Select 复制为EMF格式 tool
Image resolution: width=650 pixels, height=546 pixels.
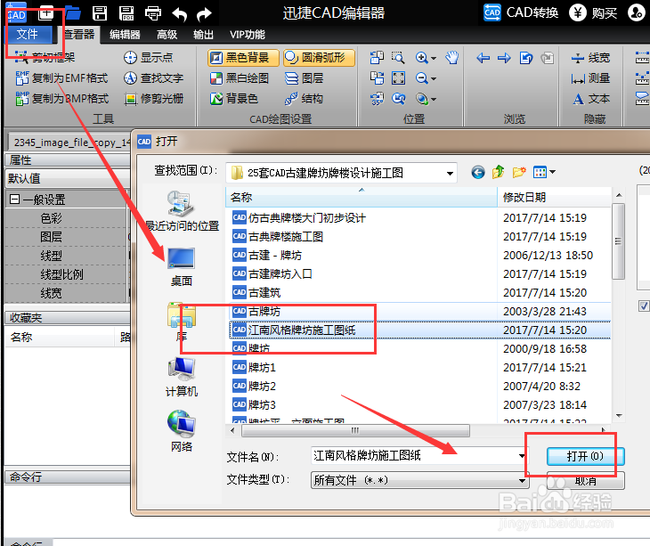coord(61,78)
